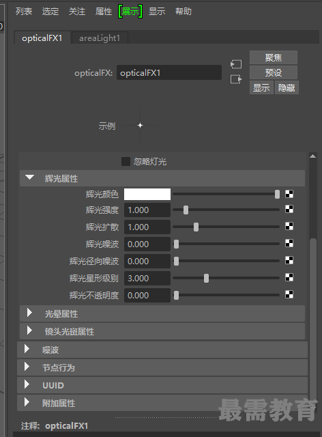Open texture map button for 辉光噪波
Viewport: 322px width, 437px height.
coord(289,243)
